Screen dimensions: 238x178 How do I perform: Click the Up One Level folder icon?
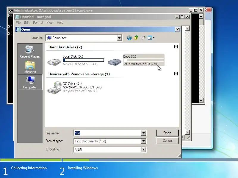tap(136, 38)
